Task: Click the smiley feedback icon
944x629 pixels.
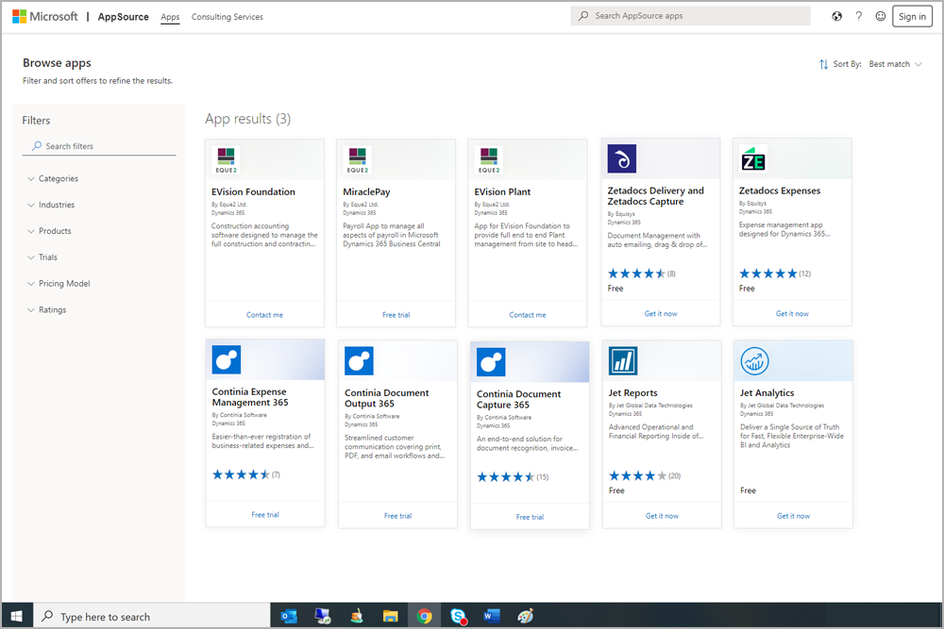Action: [881, 16]
